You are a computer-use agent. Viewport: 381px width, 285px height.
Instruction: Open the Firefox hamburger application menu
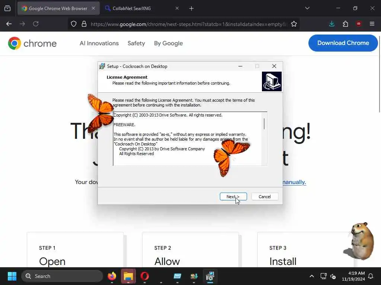coord(372,24)
